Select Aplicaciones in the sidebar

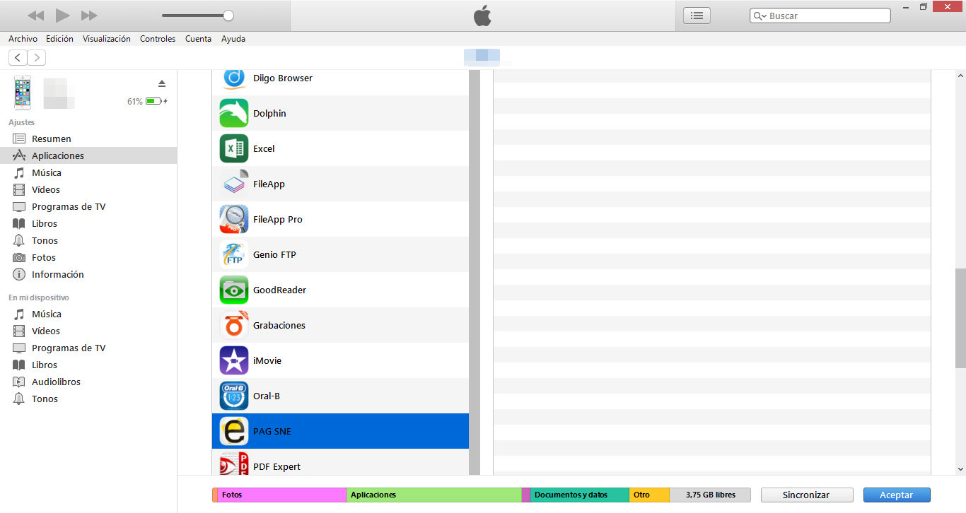[x=88, y=155]
